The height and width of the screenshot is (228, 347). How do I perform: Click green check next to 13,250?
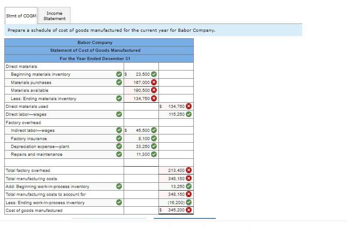[189, 186]
